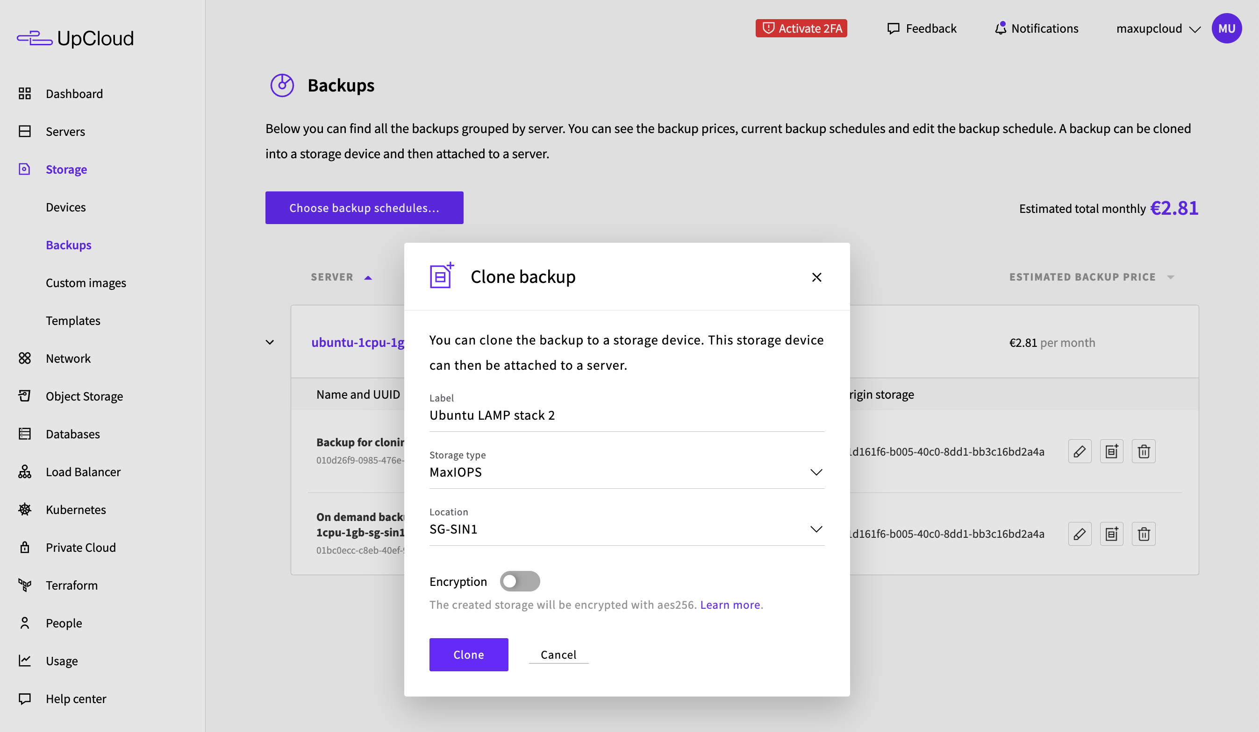
Task: Click the Storage sidebar icon
Action: pos(24,169)
